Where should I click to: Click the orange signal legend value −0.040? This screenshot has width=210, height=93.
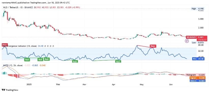point(42,65)
